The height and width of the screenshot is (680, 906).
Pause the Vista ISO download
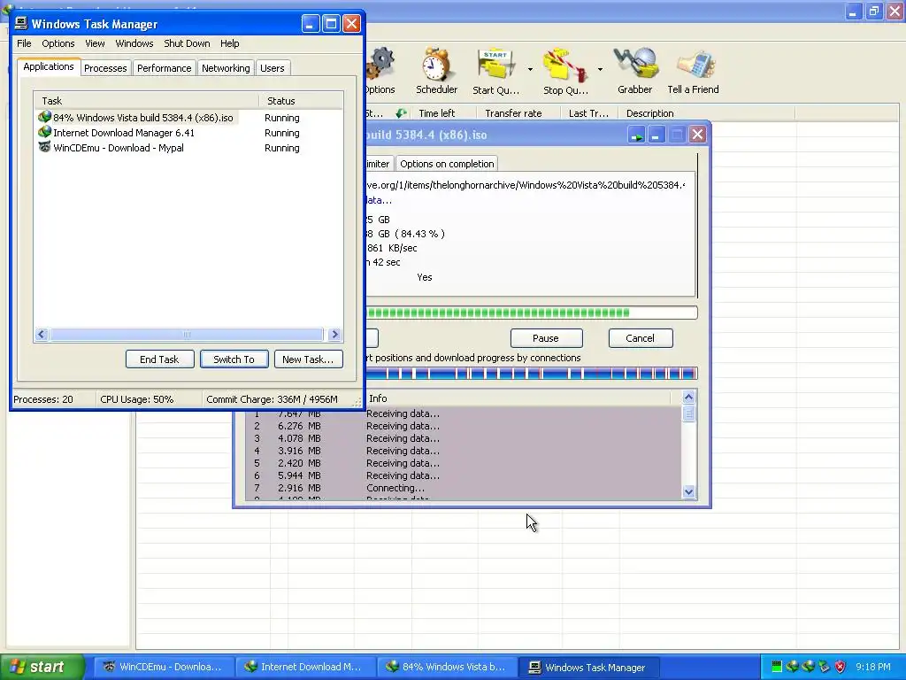click(x=546, y=338)
